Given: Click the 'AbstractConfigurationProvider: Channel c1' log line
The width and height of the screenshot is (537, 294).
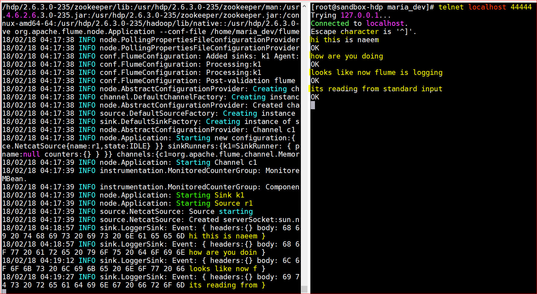Looking at the screenshot, I should [x=149, y=130].
